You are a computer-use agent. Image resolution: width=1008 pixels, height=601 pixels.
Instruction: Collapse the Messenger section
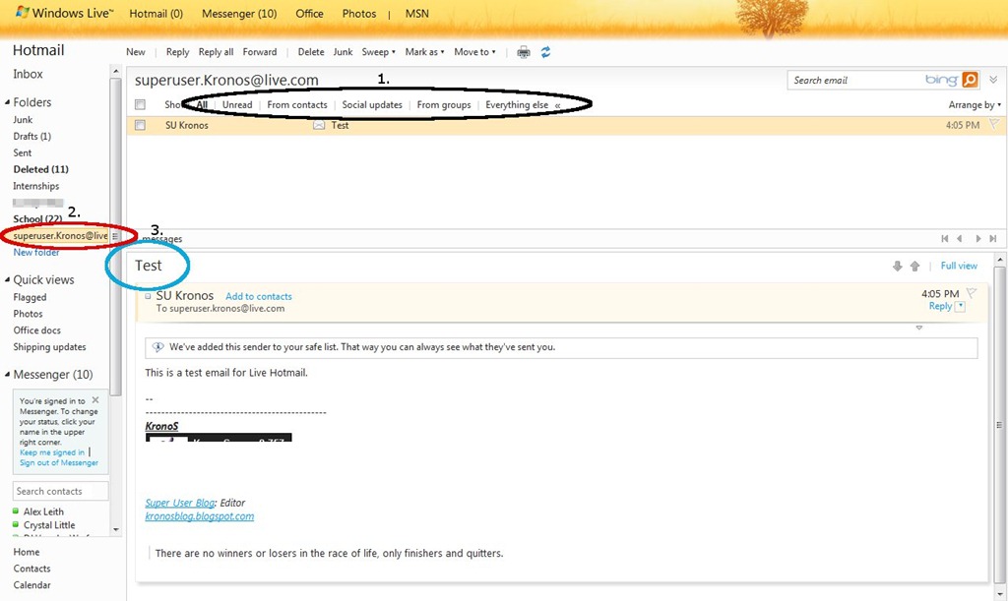pos(8,375)
